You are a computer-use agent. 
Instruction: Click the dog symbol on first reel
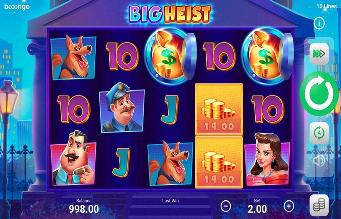pyautogui.click(x=73, y=57)
